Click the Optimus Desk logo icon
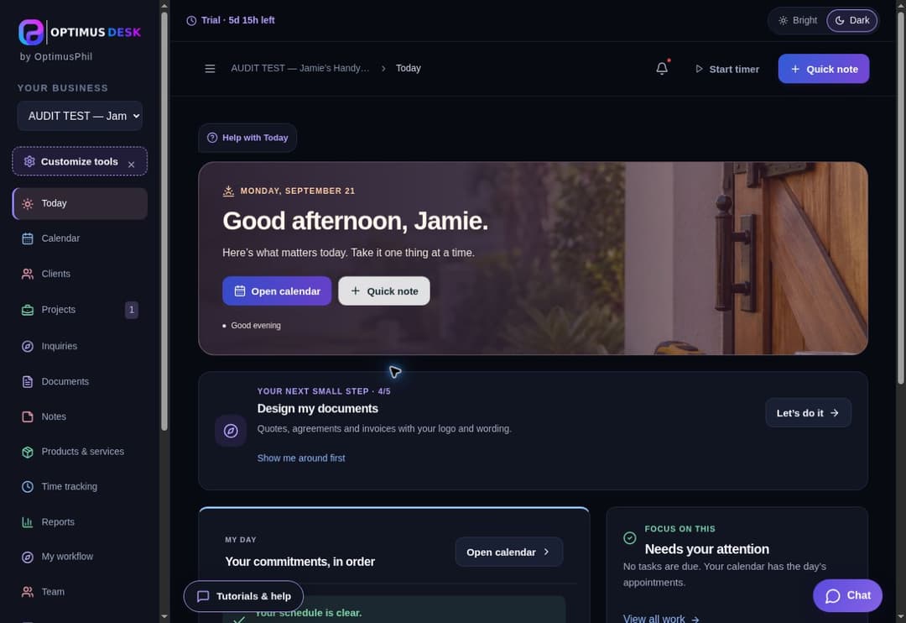Image resolution: width=906 pixels, height=623 pixels. (x=31, y=32)
